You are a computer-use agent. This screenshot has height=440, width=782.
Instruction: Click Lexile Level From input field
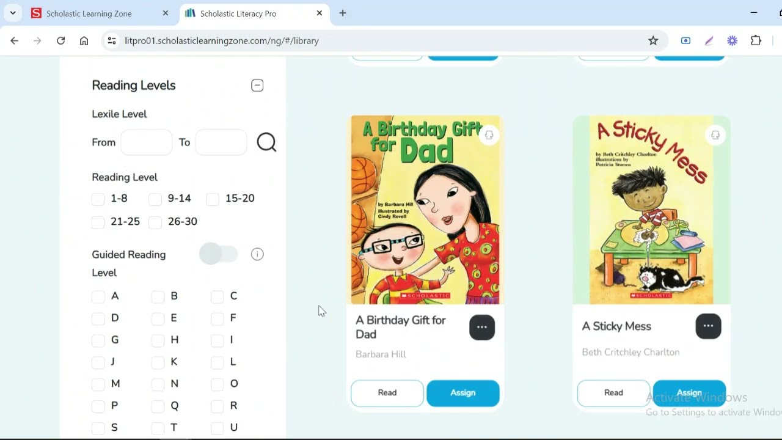pos(147,142)
